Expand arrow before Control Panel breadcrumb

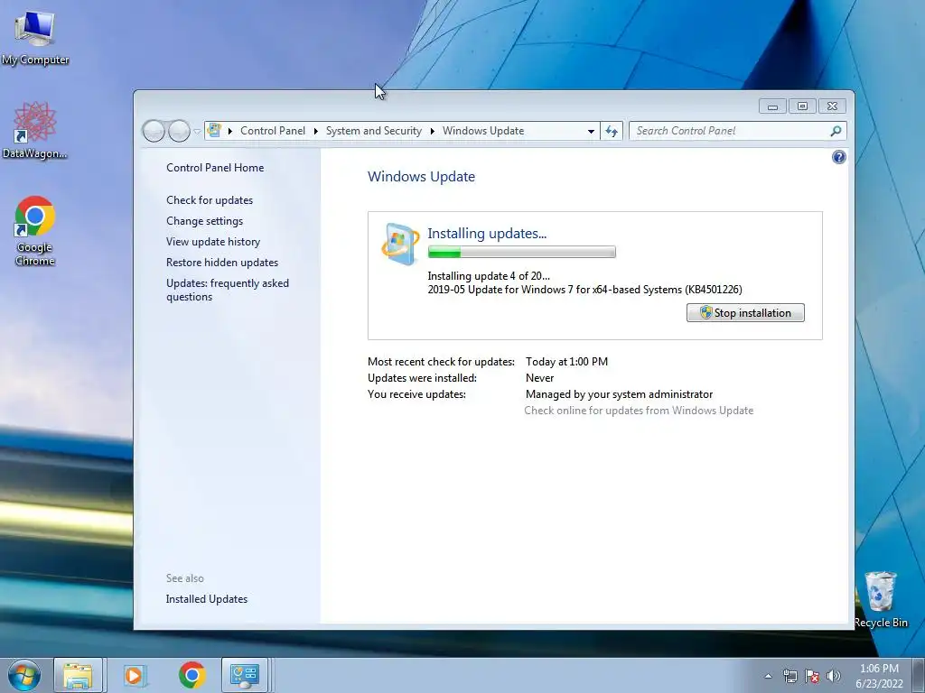click(230, 131)
